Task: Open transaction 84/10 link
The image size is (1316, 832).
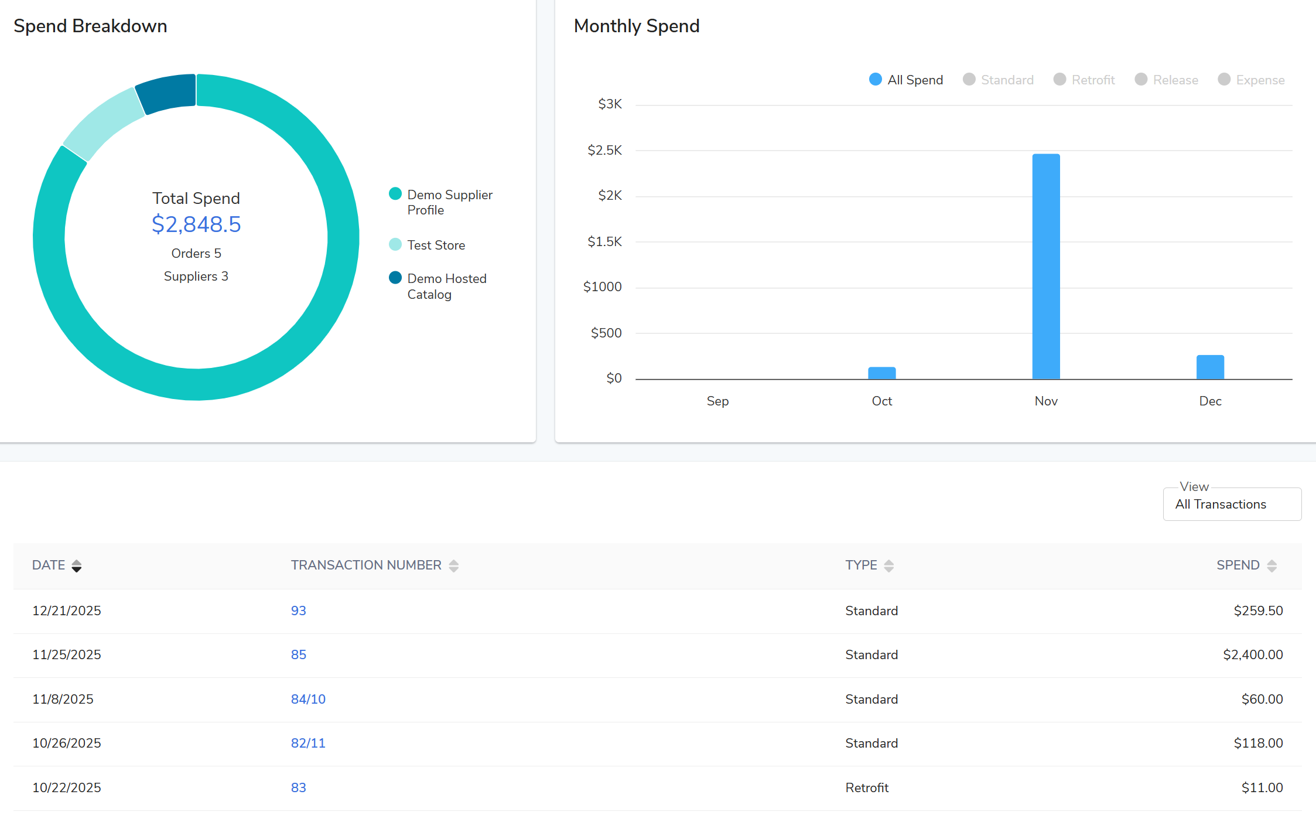Action: (x=308, y=699)
